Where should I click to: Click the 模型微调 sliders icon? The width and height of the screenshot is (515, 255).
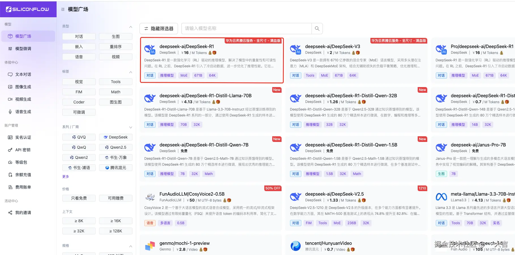(x=10, y=49)
